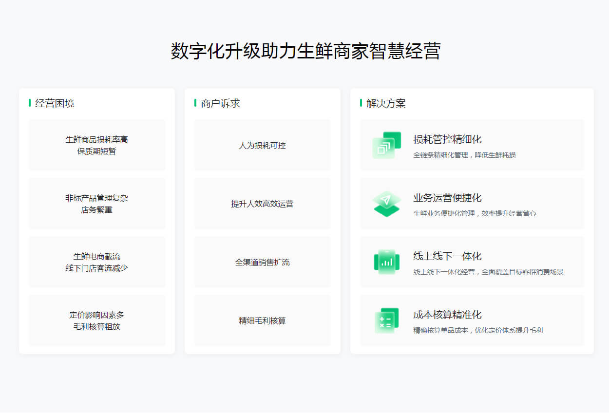This screenshot has width=609, height=414.
Task: Click description 线上线下一体化经营，全面覆盖目标客群消费场景
Action: point(488,272)
